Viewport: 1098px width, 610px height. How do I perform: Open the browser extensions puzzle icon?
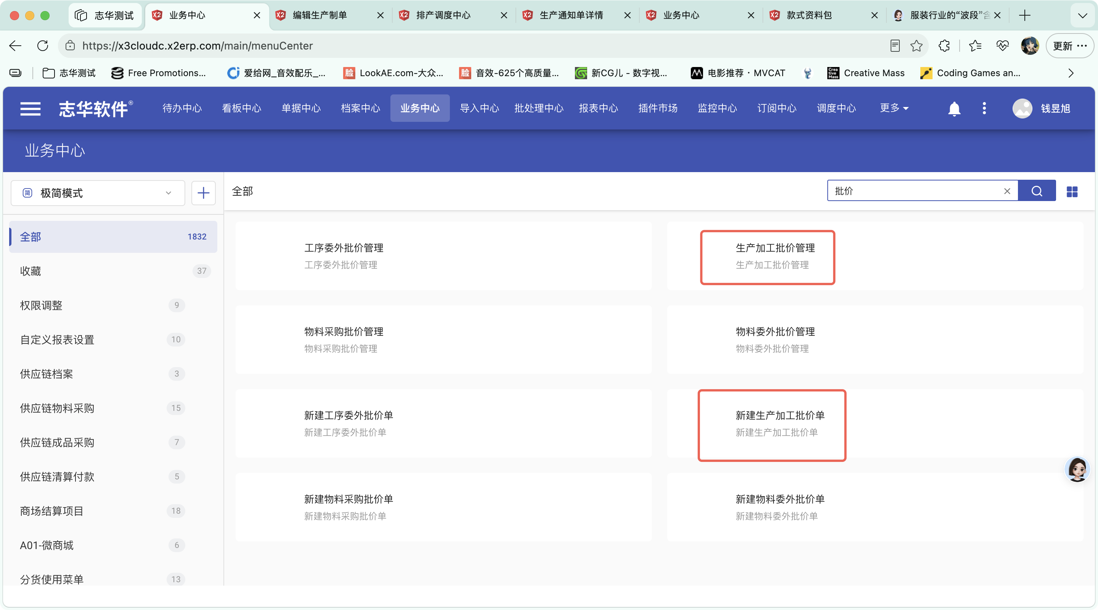(x=944, y=46)
